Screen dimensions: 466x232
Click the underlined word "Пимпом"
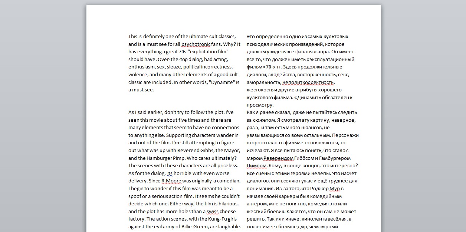pos(256,166)
